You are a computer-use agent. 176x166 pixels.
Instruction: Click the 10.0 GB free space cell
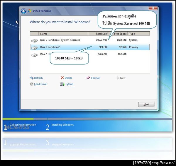point(122,54)
